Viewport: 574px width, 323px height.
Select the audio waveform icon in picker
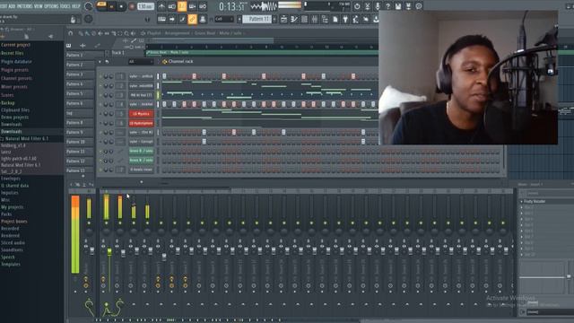(x=83, y=46)
